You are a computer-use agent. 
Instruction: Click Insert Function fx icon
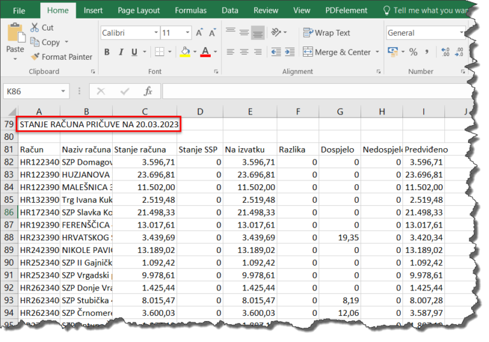point(148,91)
